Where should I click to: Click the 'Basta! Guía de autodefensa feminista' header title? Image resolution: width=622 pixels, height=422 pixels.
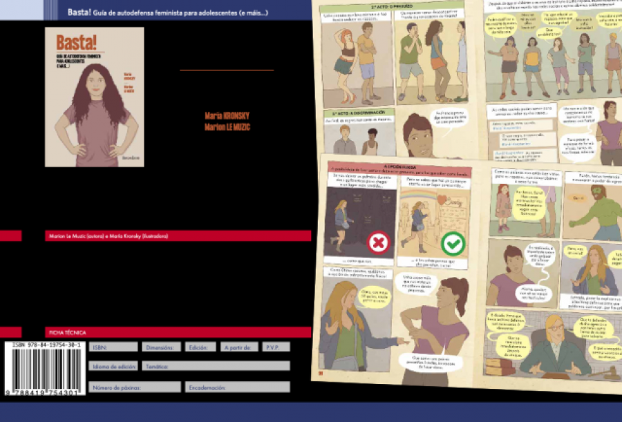pyautogui.click(x=167, y=12)
